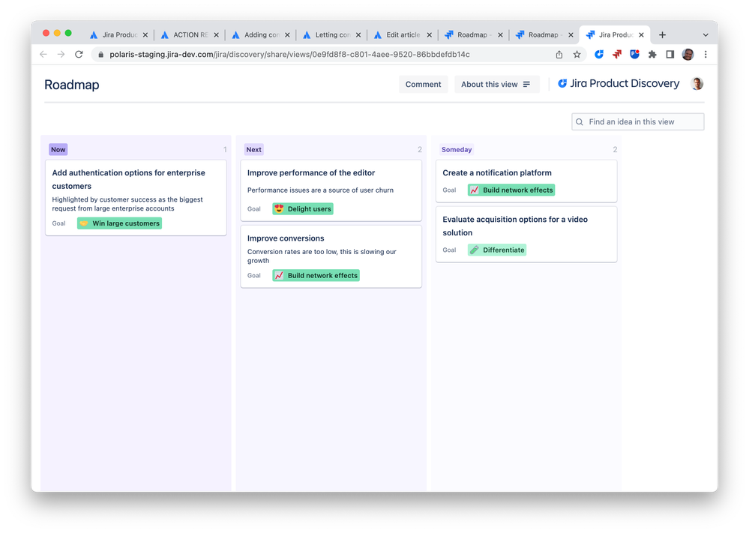Close the active Jira Produc tab
This screenshot has width=749, height=533.
click(x=642, y=35)
